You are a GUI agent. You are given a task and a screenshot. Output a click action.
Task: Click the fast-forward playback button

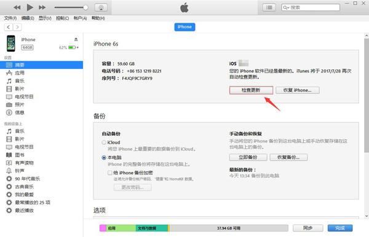[42, 7]
